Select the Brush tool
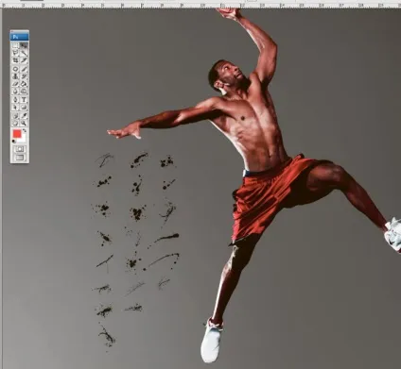The width and height of the screenshot is (401, 369). click(24, 69)
